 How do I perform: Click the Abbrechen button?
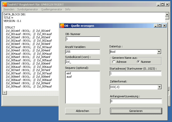(83, 111)
